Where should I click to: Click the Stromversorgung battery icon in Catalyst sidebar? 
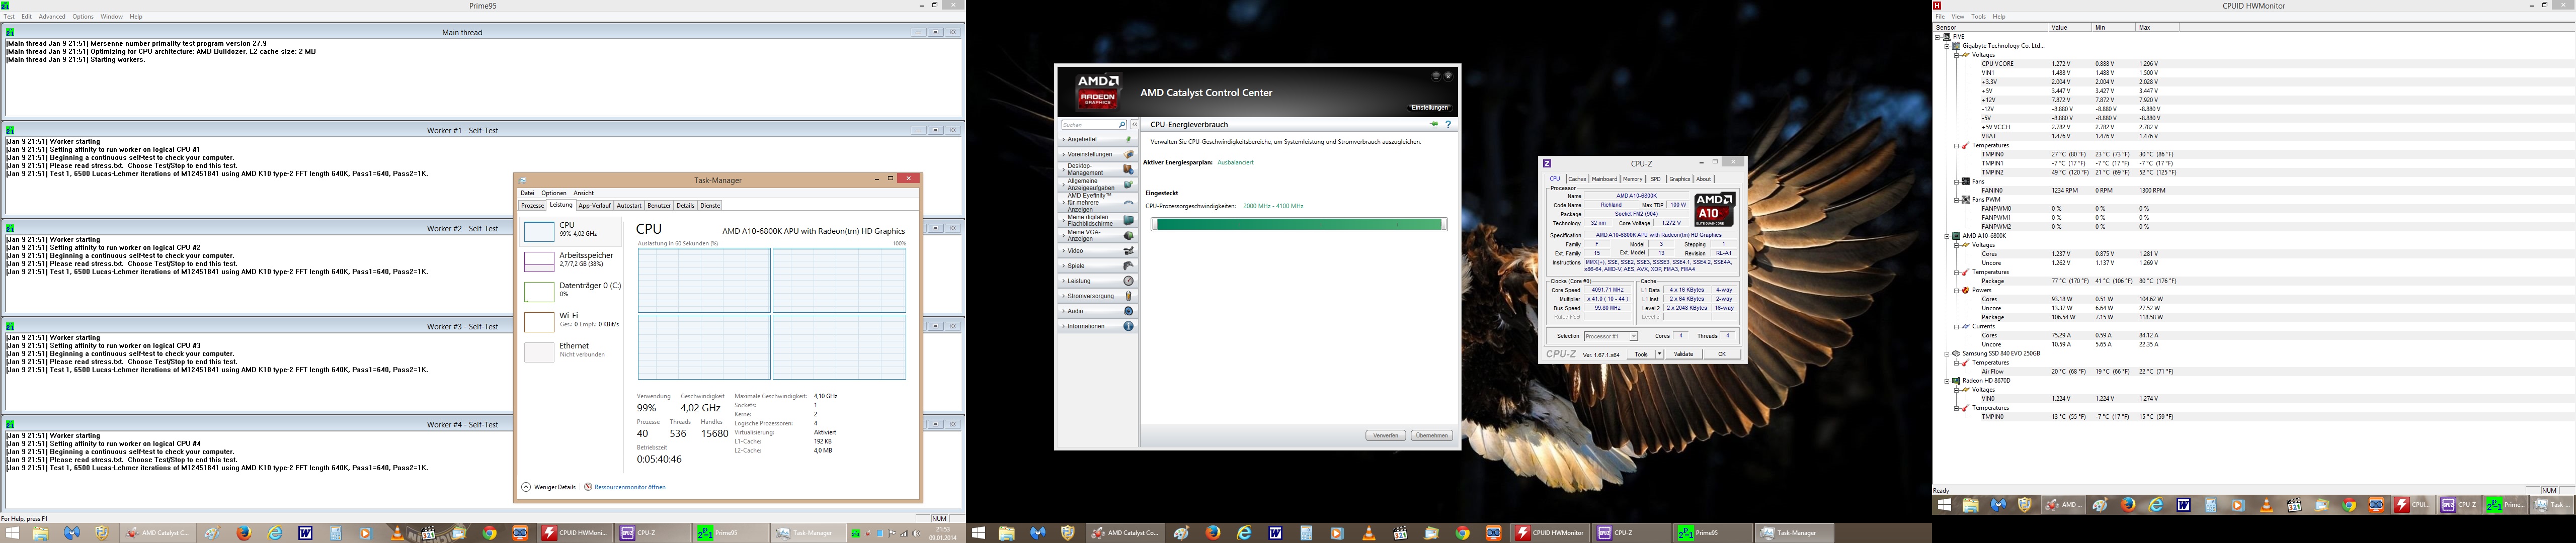click(1128, 296)
